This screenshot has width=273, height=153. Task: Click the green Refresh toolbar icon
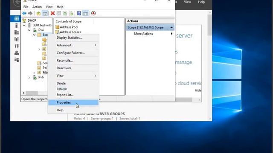point(65,13)
